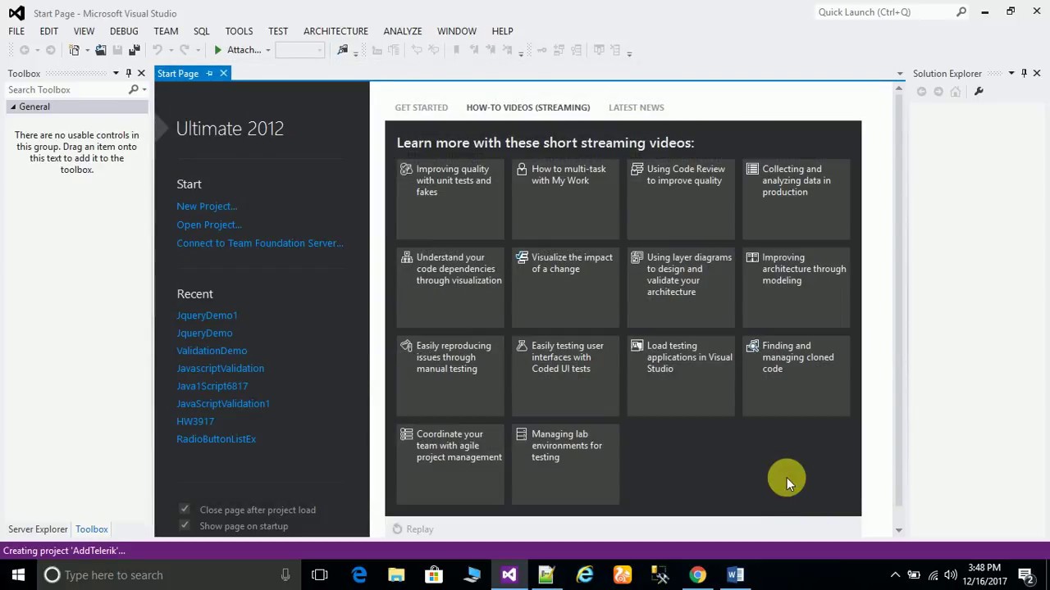Click the Replay video icon
1050x590 pixels.
(397, 529)
